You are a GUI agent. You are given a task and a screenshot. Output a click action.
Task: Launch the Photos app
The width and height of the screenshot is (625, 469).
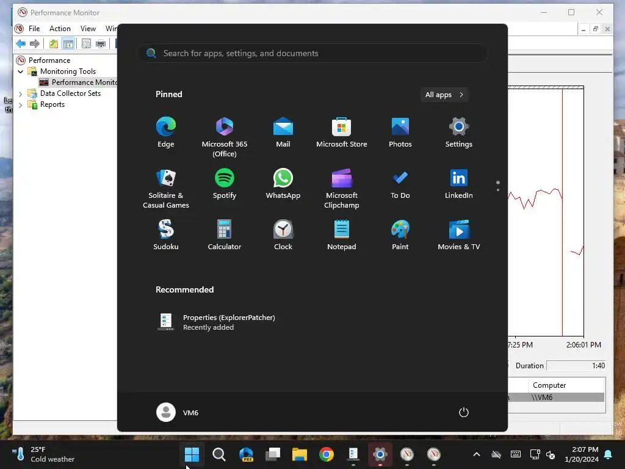[400, 133]
